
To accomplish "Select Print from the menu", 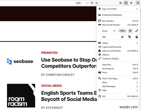I will click(x=118, y=72).
